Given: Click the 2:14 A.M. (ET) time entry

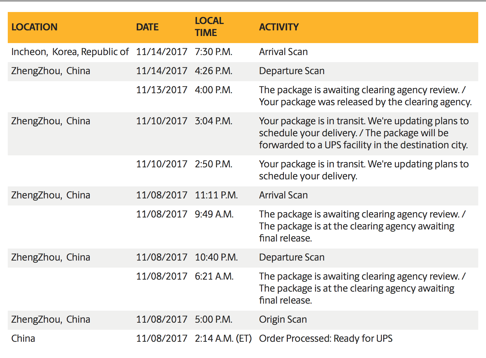Looking at the screenshot, I should [223, 339].
